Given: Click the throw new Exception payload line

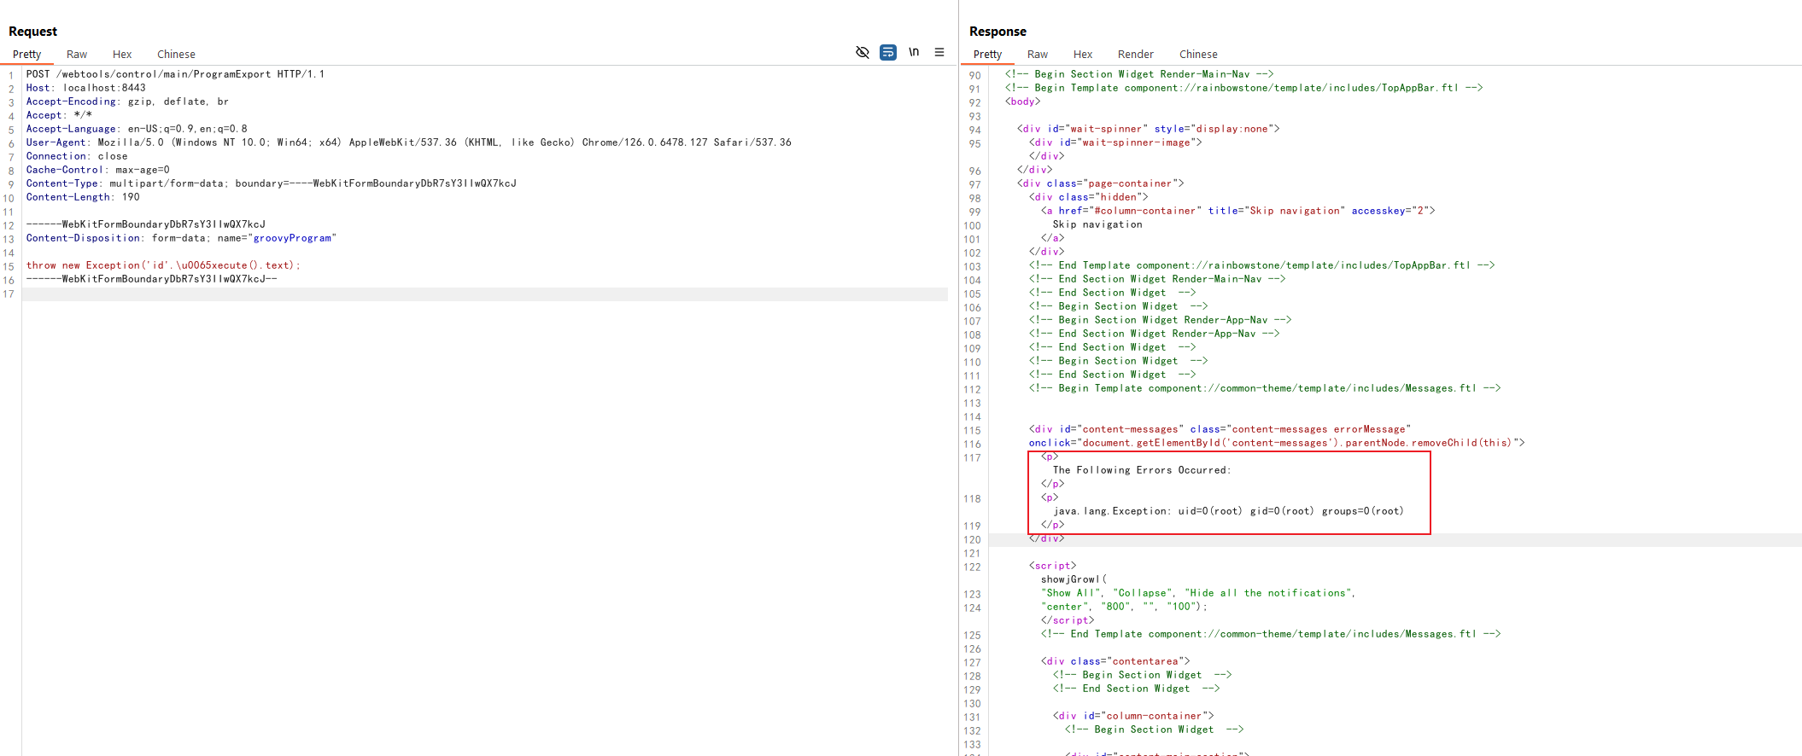Looking at the screenshot, I should coord(163,265).
